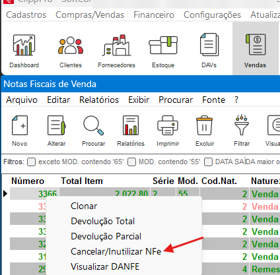Choose Visualizar DANFE in context menu
280x275 pixels.
coord(105,266)
